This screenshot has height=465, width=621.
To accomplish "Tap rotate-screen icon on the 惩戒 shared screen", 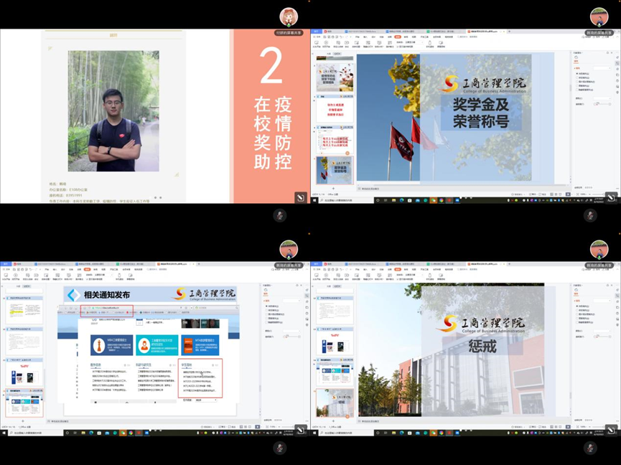I will point(611,430).
